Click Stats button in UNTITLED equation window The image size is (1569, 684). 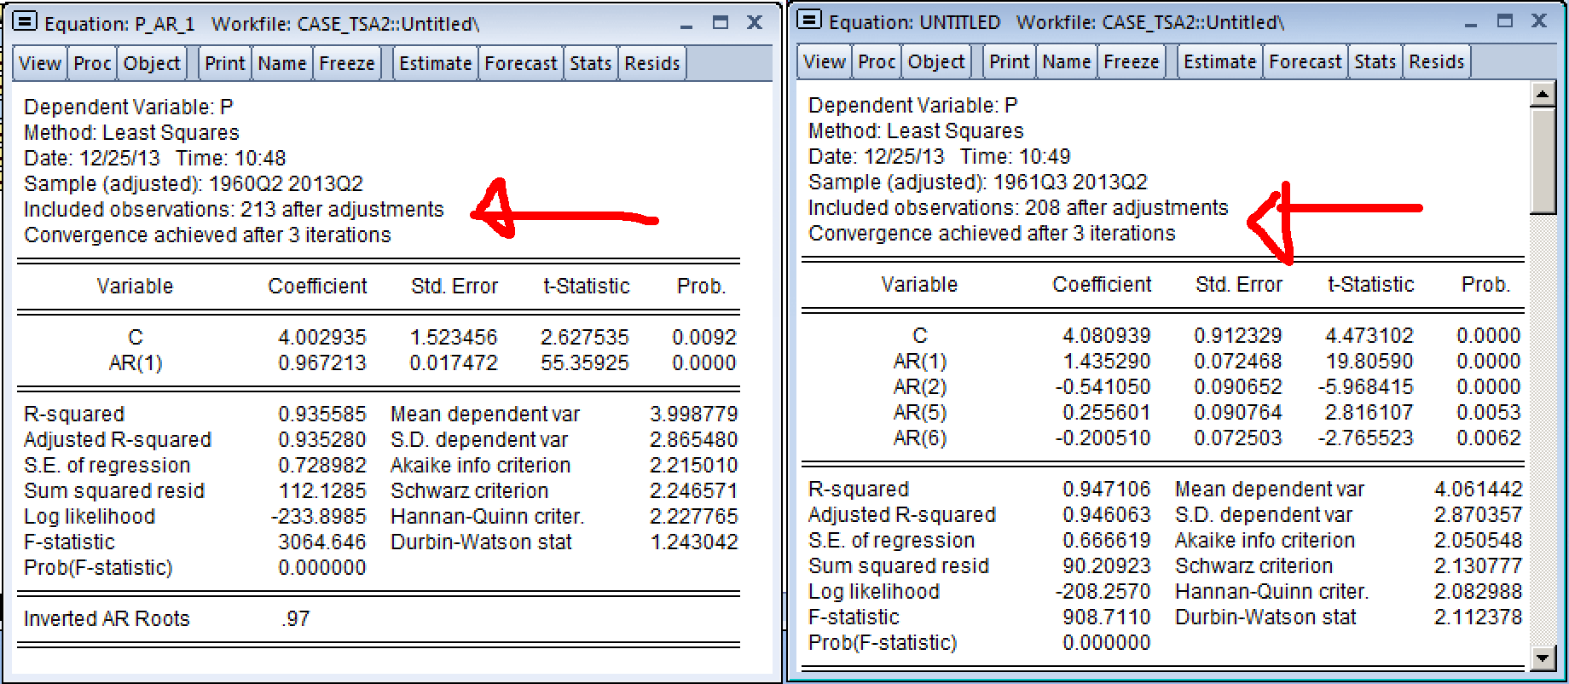pyautogui.click(x=1375, y=61)
